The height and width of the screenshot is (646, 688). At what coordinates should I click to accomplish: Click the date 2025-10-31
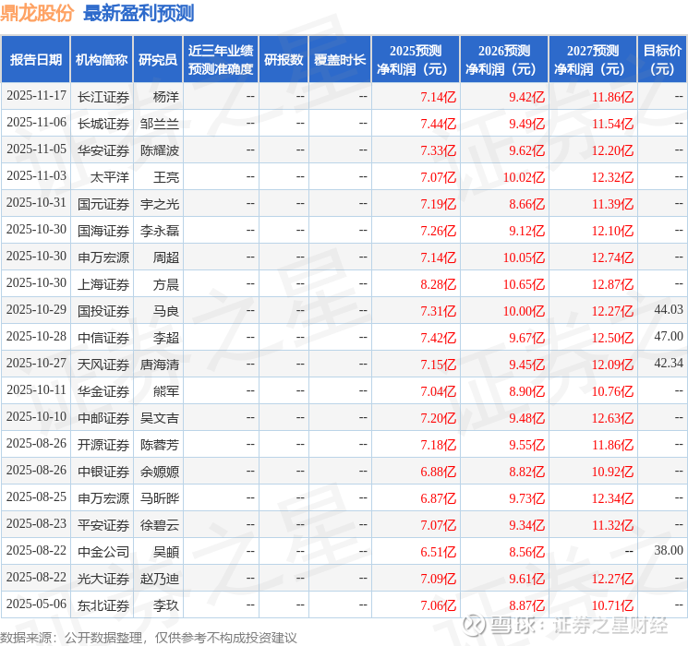36,203
